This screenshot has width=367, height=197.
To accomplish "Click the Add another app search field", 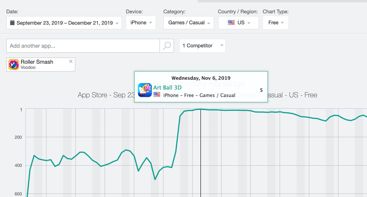I will click(x=83, y=46).
